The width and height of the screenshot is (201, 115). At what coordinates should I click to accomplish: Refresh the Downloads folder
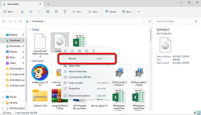point(150,21)
